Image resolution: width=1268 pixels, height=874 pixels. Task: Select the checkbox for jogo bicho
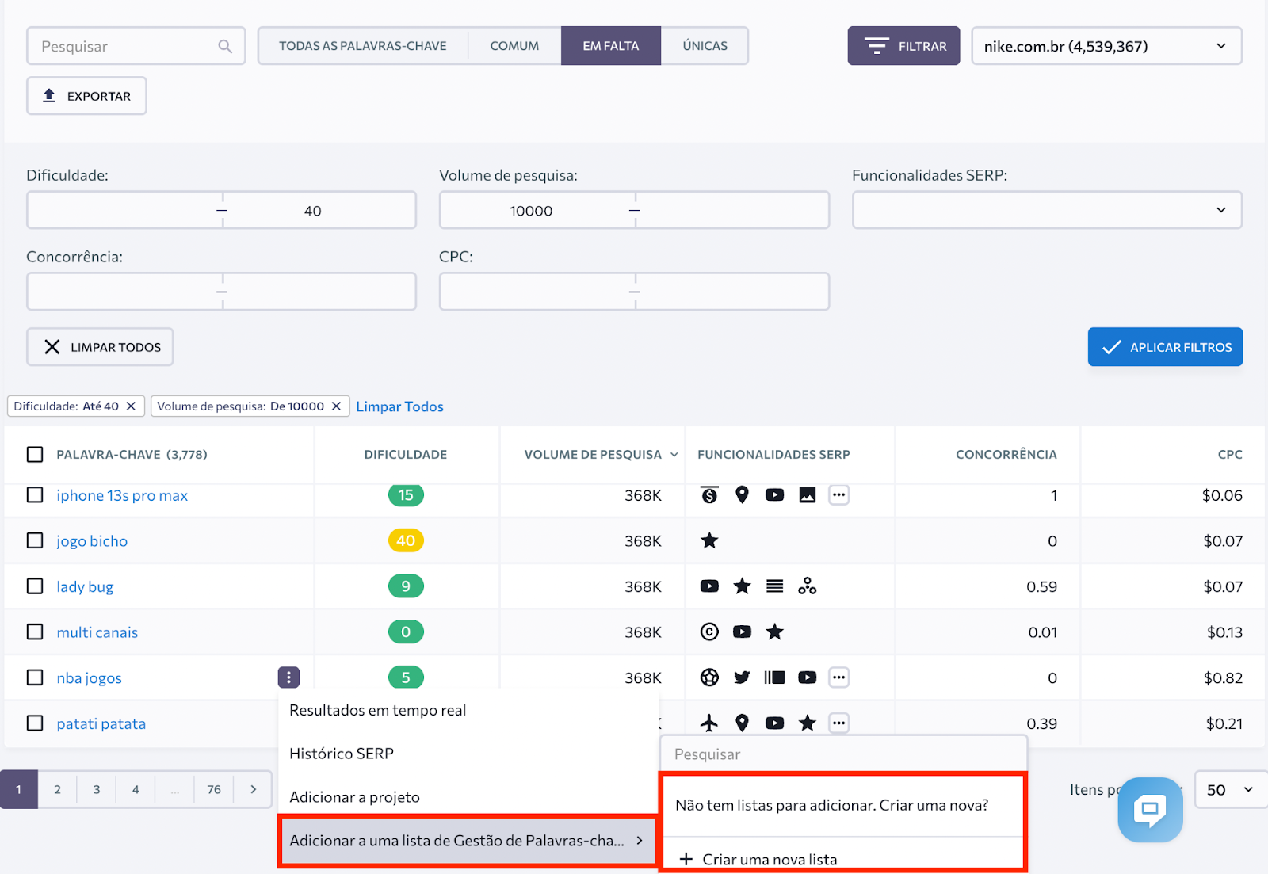tap(34, 540)
